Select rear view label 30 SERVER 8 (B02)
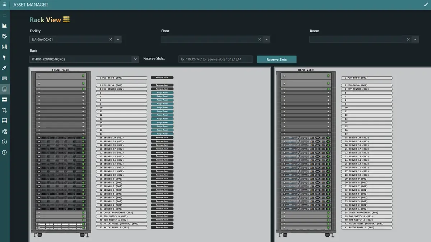 (367, 182)
